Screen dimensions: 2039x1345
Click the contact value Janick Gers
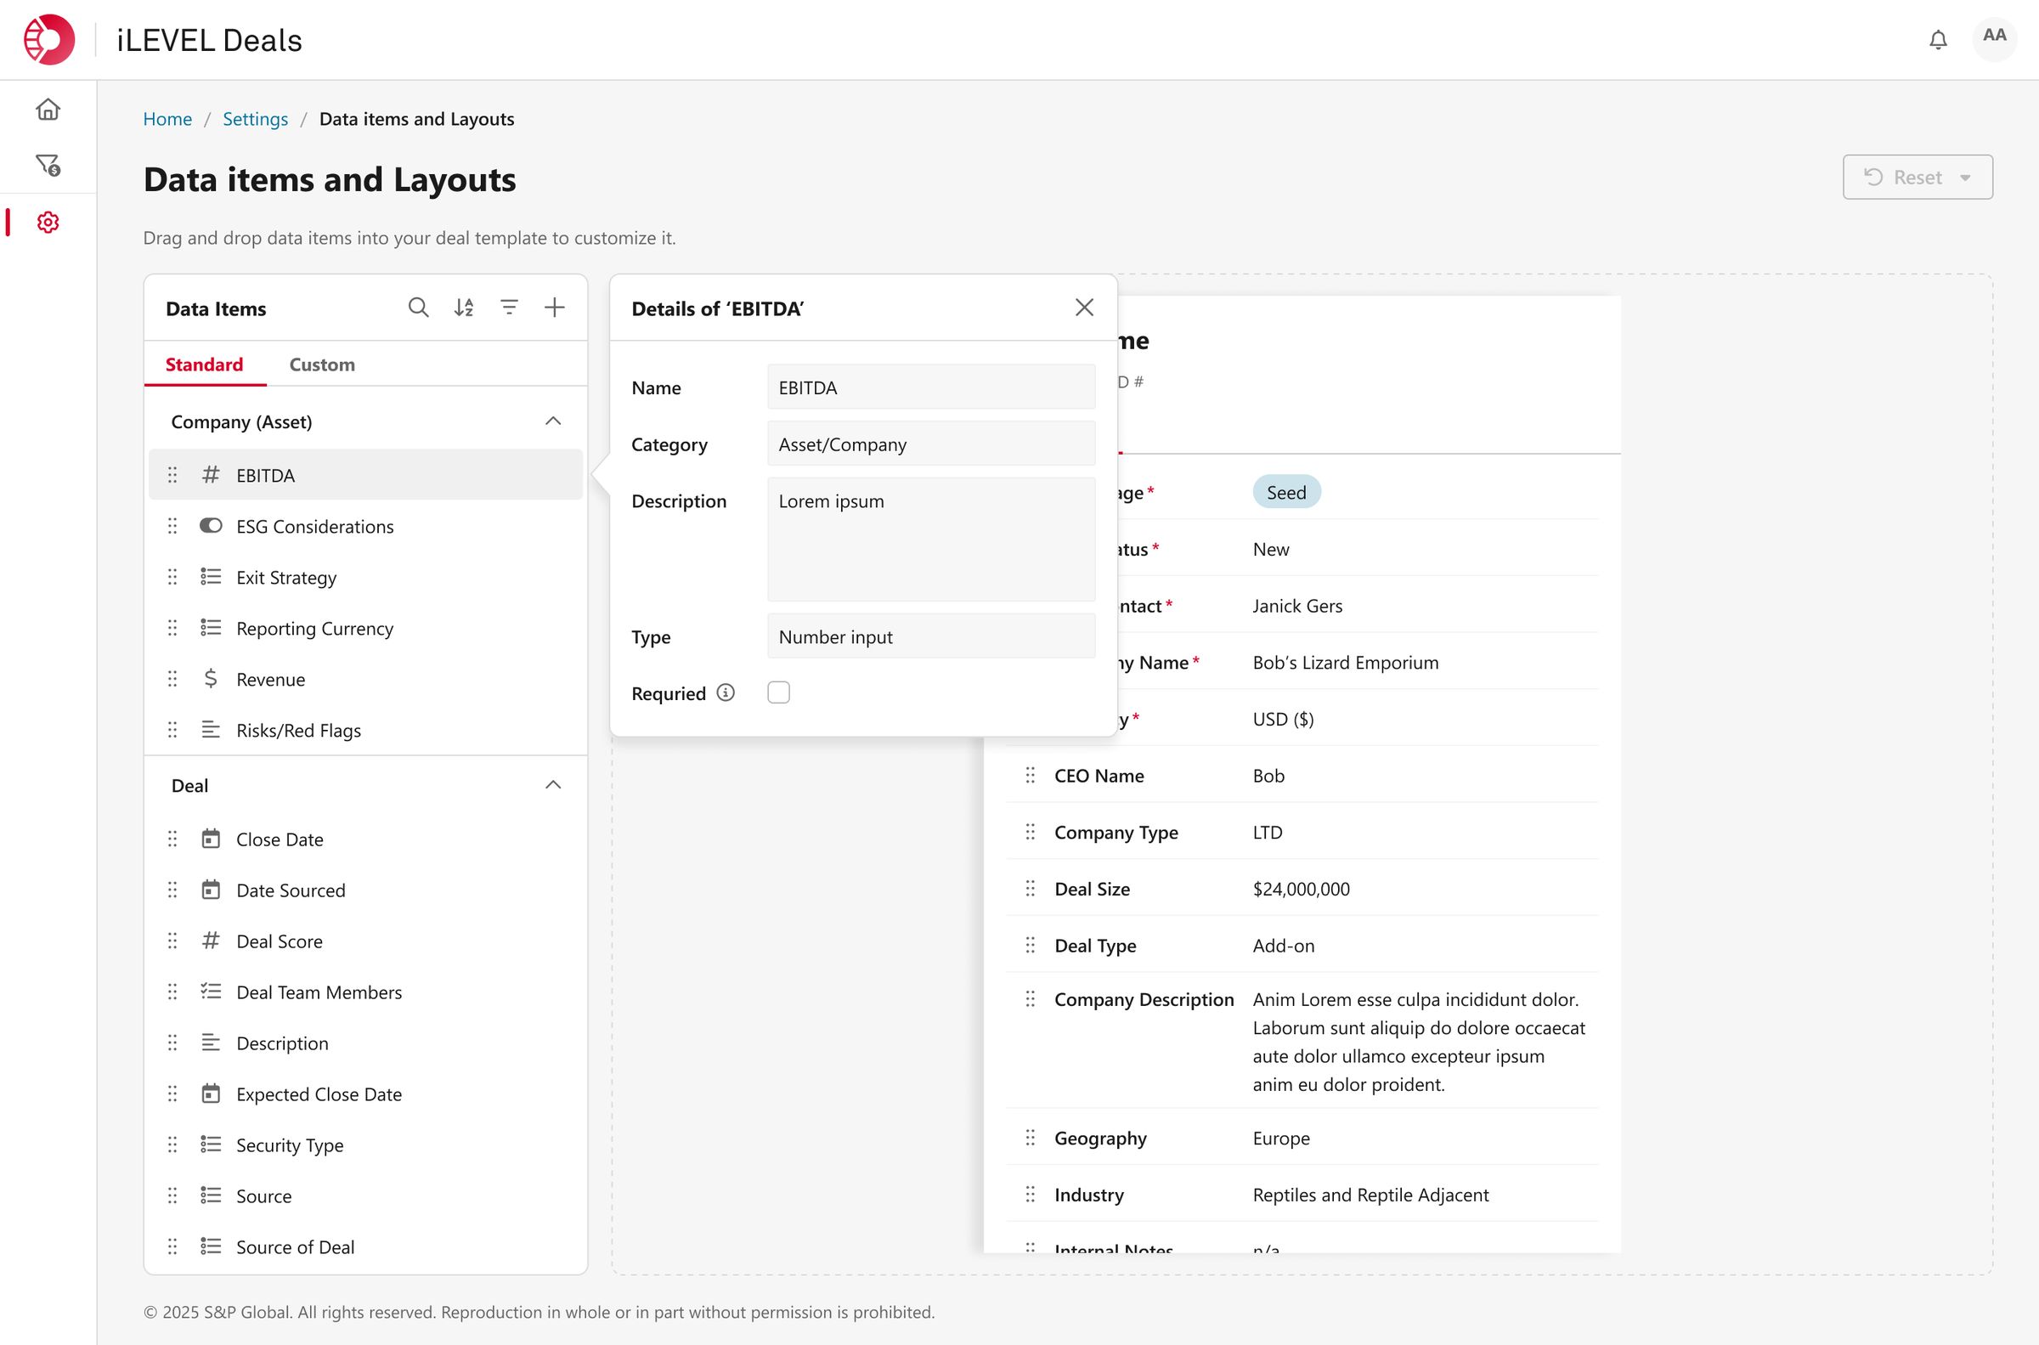point(1297,606)
